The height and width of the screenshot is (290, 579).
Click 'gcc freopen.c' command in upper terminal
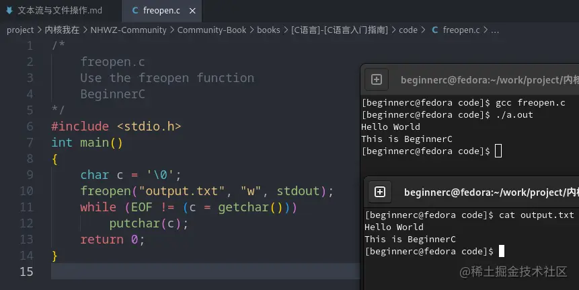531,103
